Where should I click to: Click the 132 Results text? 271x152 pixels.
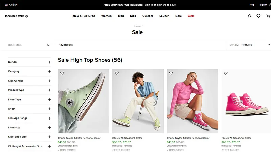[66, 45]
